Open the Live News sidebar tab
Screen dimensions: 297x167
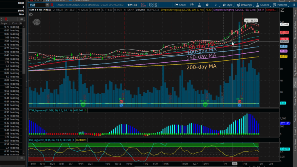[295, 145]
